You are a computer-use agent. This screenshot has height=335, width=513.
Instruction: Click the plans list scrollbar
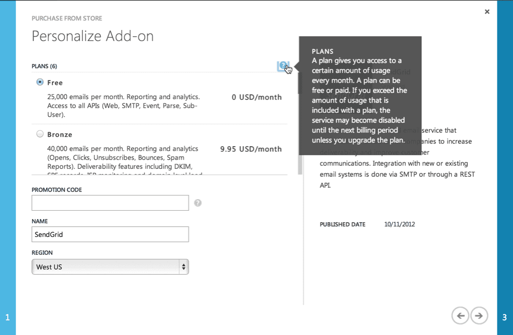click(x=300, y=121)
